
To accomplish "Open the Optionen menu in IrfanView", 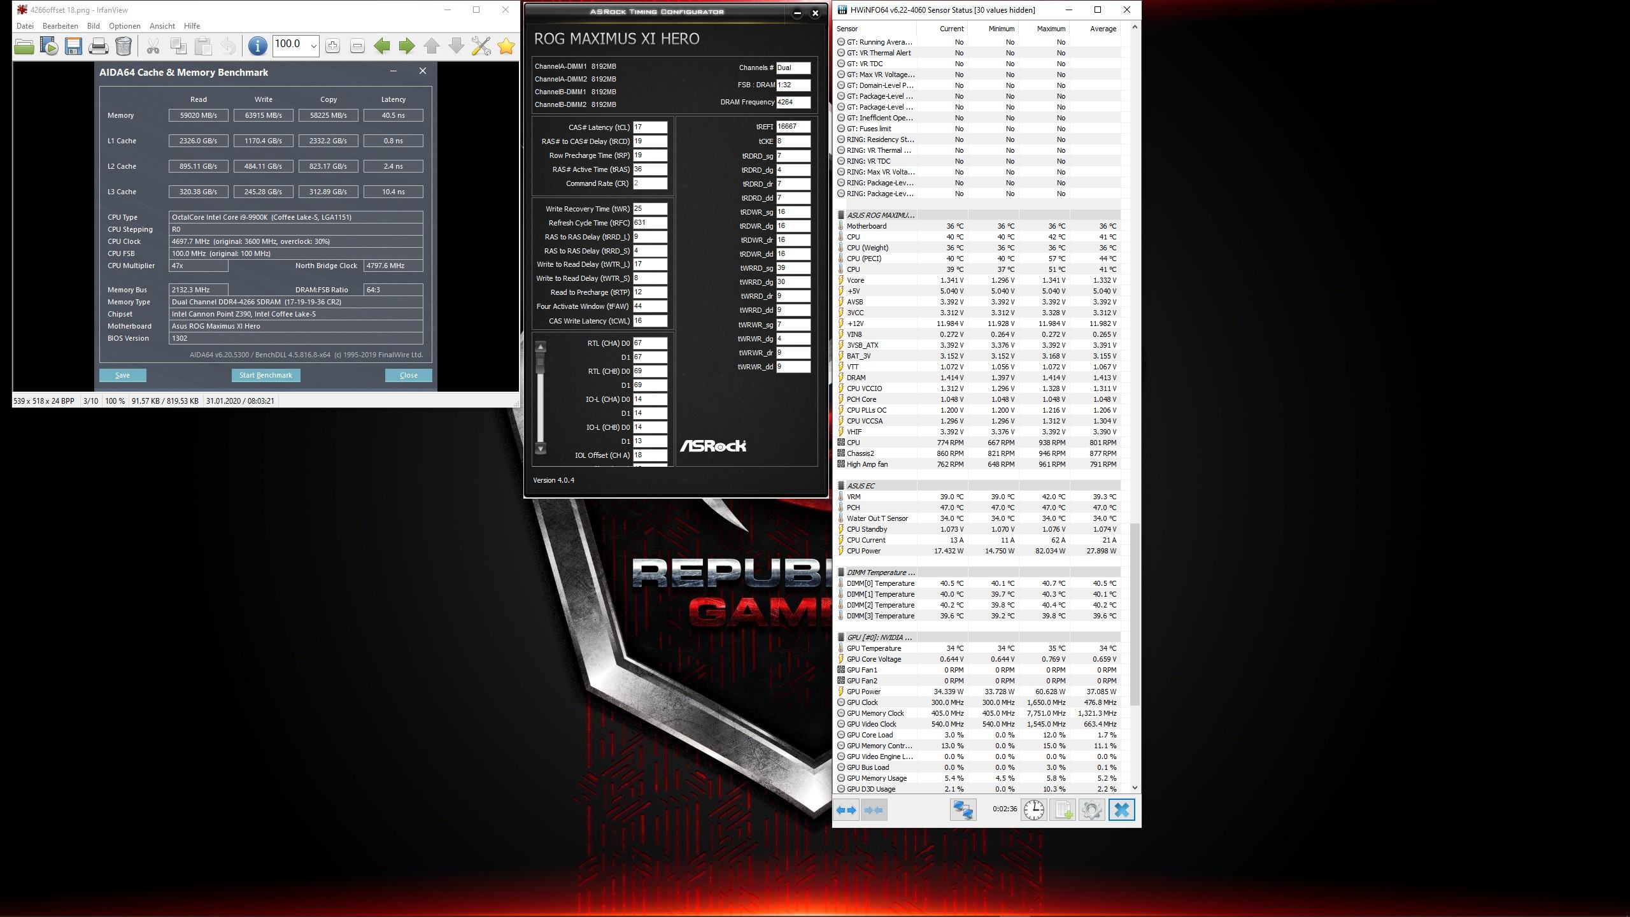I will (124, 26).
